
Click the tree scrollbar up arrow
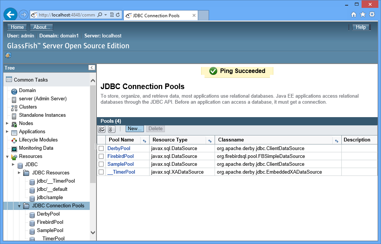click(93, 81)
